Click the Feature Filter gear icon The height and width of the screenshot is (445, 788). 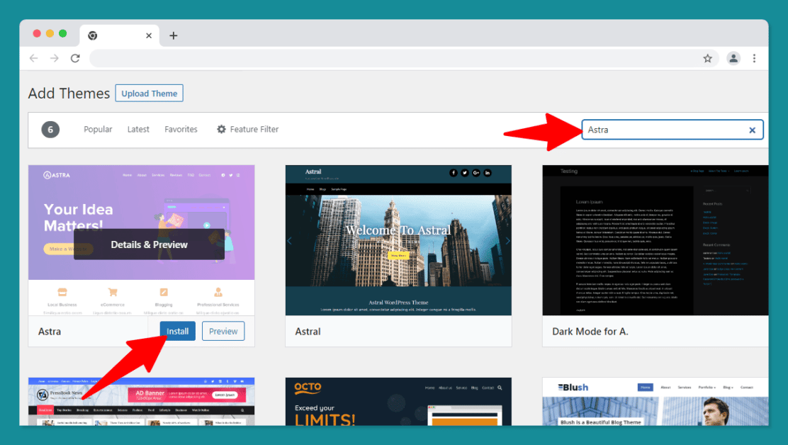coord(221,129)
